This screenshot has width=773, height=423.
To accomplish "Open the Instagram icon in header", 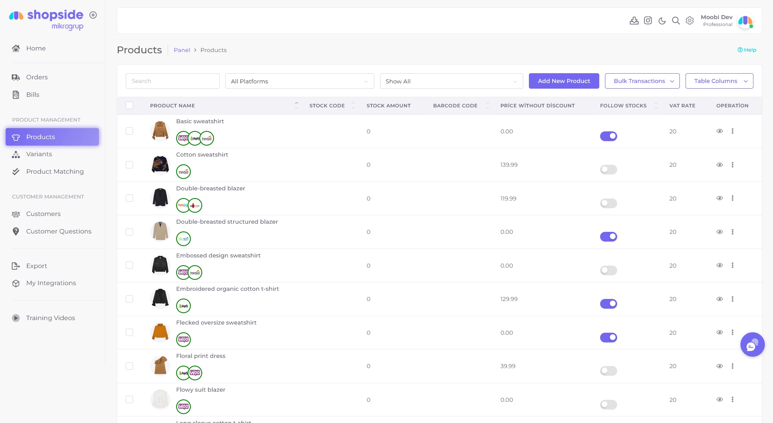I will 648,20.
